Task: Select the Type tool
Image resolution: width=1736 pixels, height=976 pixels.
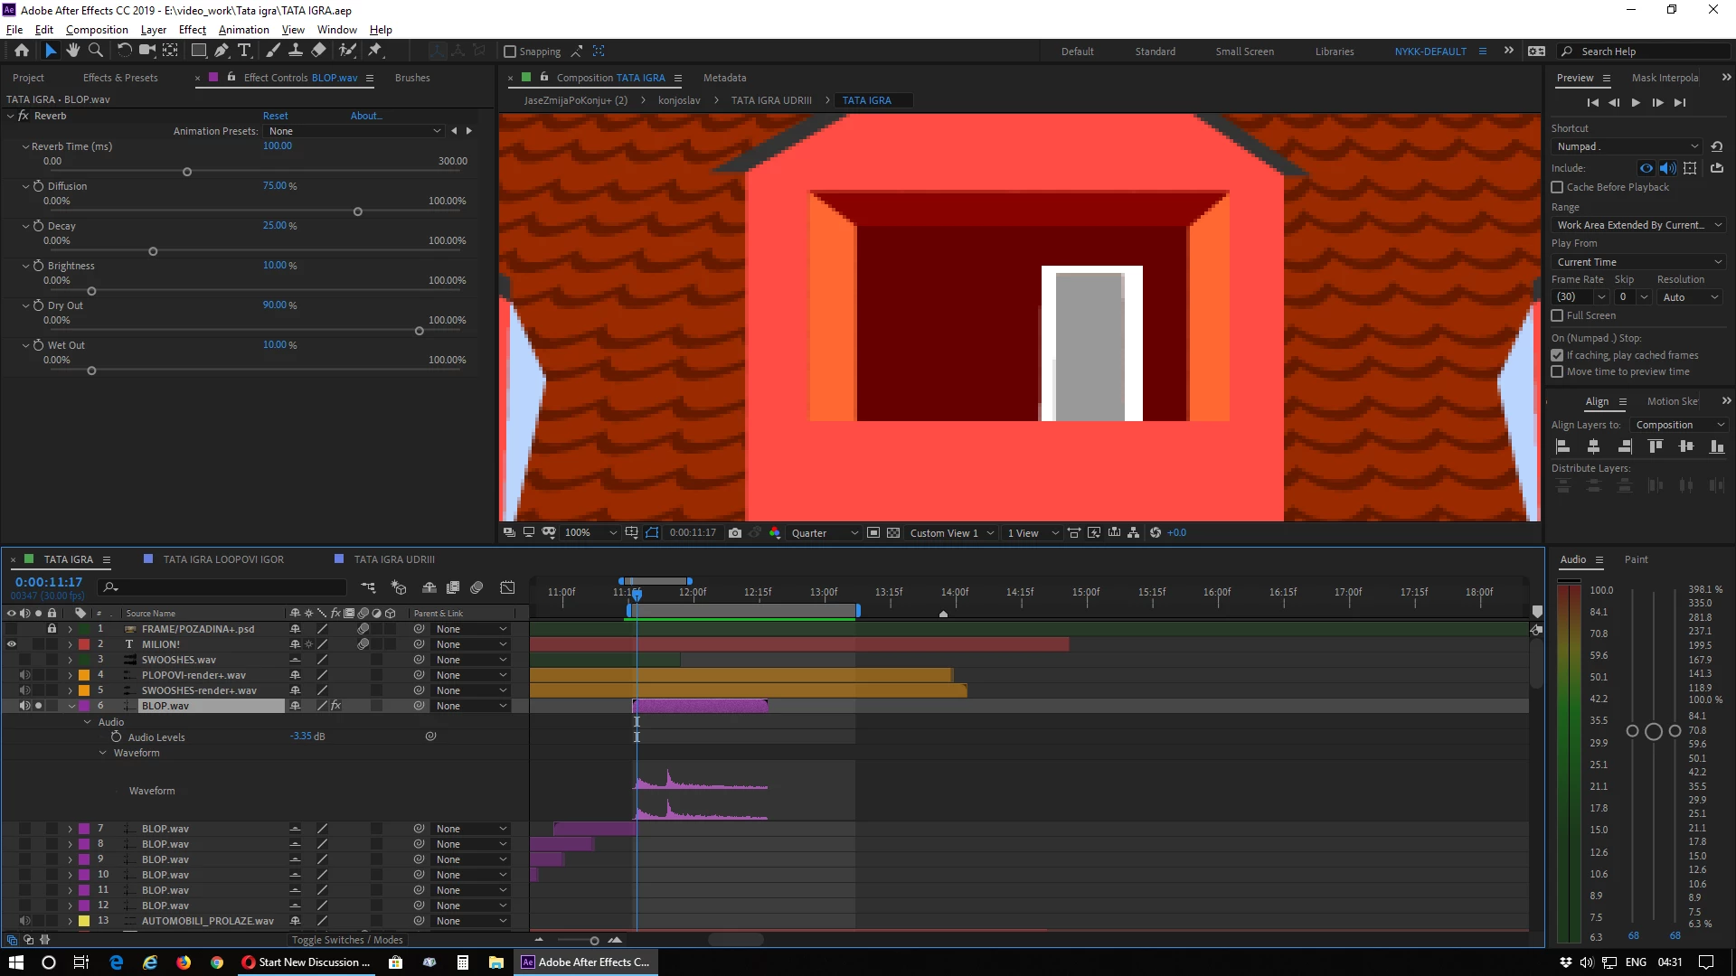Action: tap(243, 51)
